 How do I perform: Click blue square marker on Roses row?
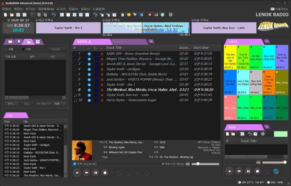pos(96,54)
